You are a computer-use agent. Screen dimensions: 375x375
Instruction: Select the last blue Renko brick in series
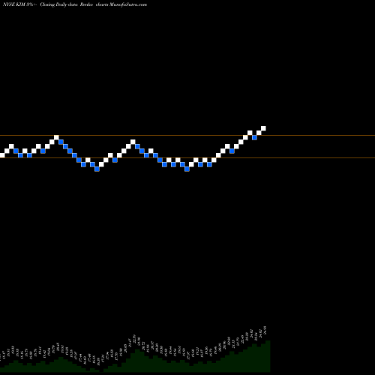(254, 137)
